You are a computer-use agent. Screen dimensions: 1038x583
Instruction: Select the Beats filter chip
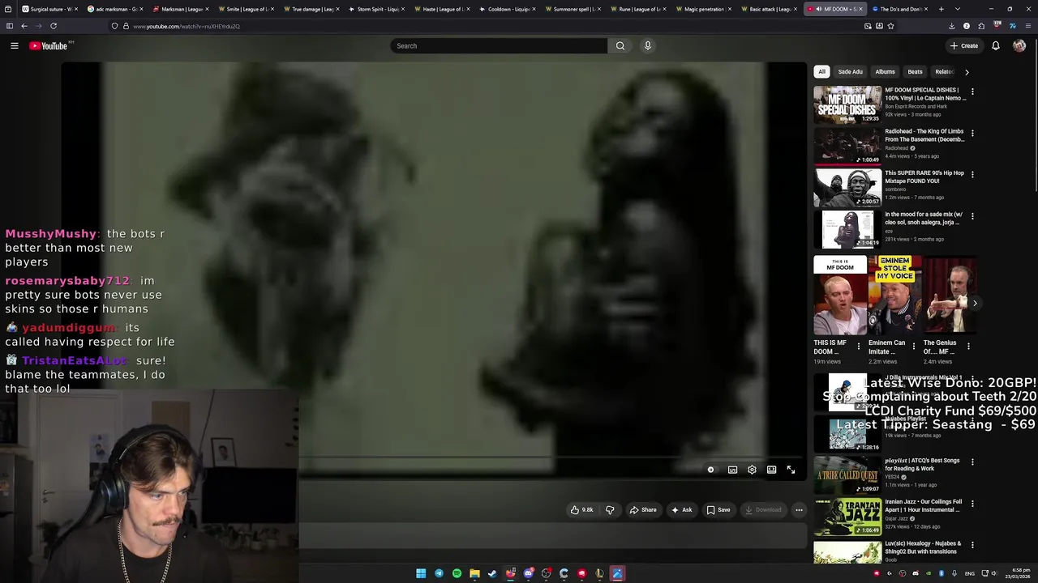pos(915,72)
